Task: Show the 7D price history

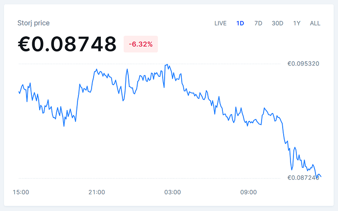Action: pos(258,23)
